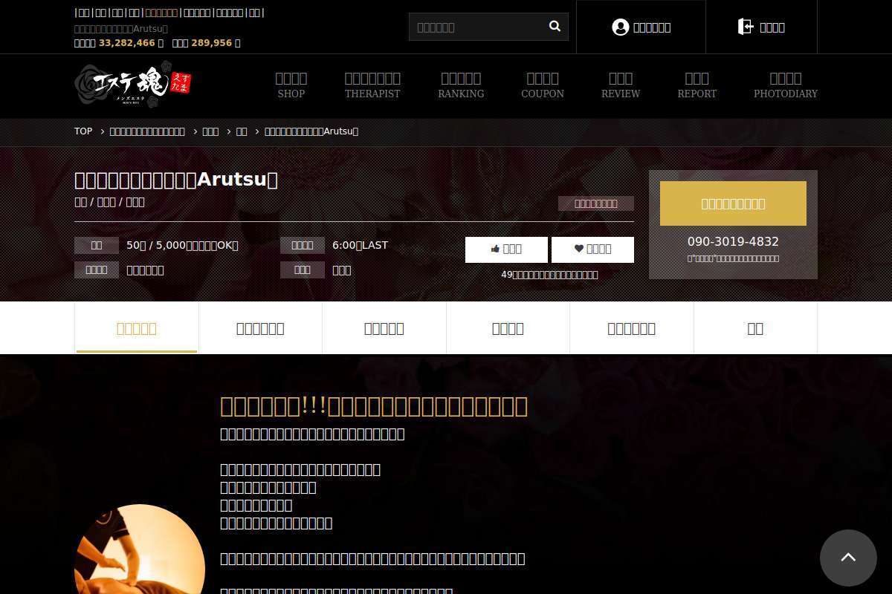
Task: Click the gold headline containing !!!
Action: (x=374, y=406)
